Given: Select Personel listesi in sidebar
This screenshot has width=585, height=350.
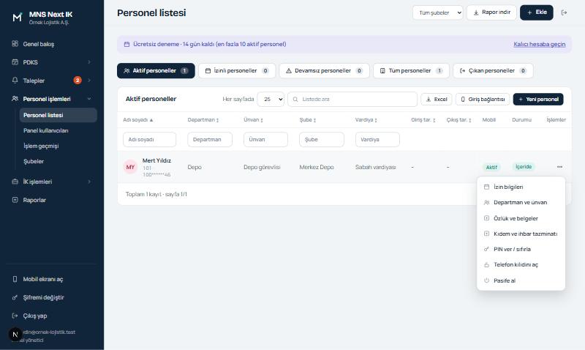Looking at the screenshot, I should (58, 115).
